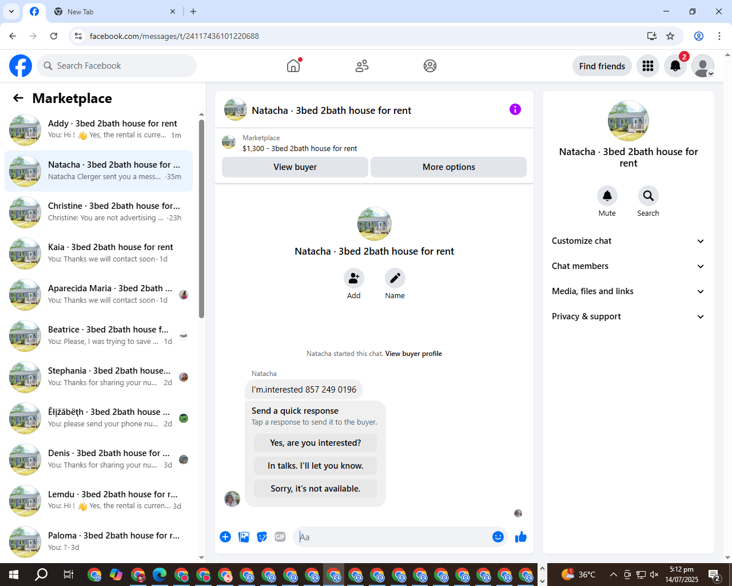This screenshot has height=586, width=732.
Task: Open the apps menu grid icon
Action: pos(648,66)
